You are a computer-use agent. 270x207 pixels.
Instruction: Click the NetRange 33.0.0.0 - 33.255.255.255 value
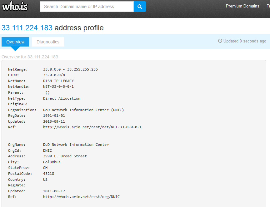pyautogui.click(x=70, y=69)
